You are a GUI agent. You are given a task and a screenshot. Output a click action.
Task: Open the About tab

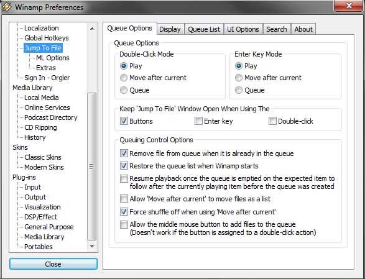(x=303, y=29)
